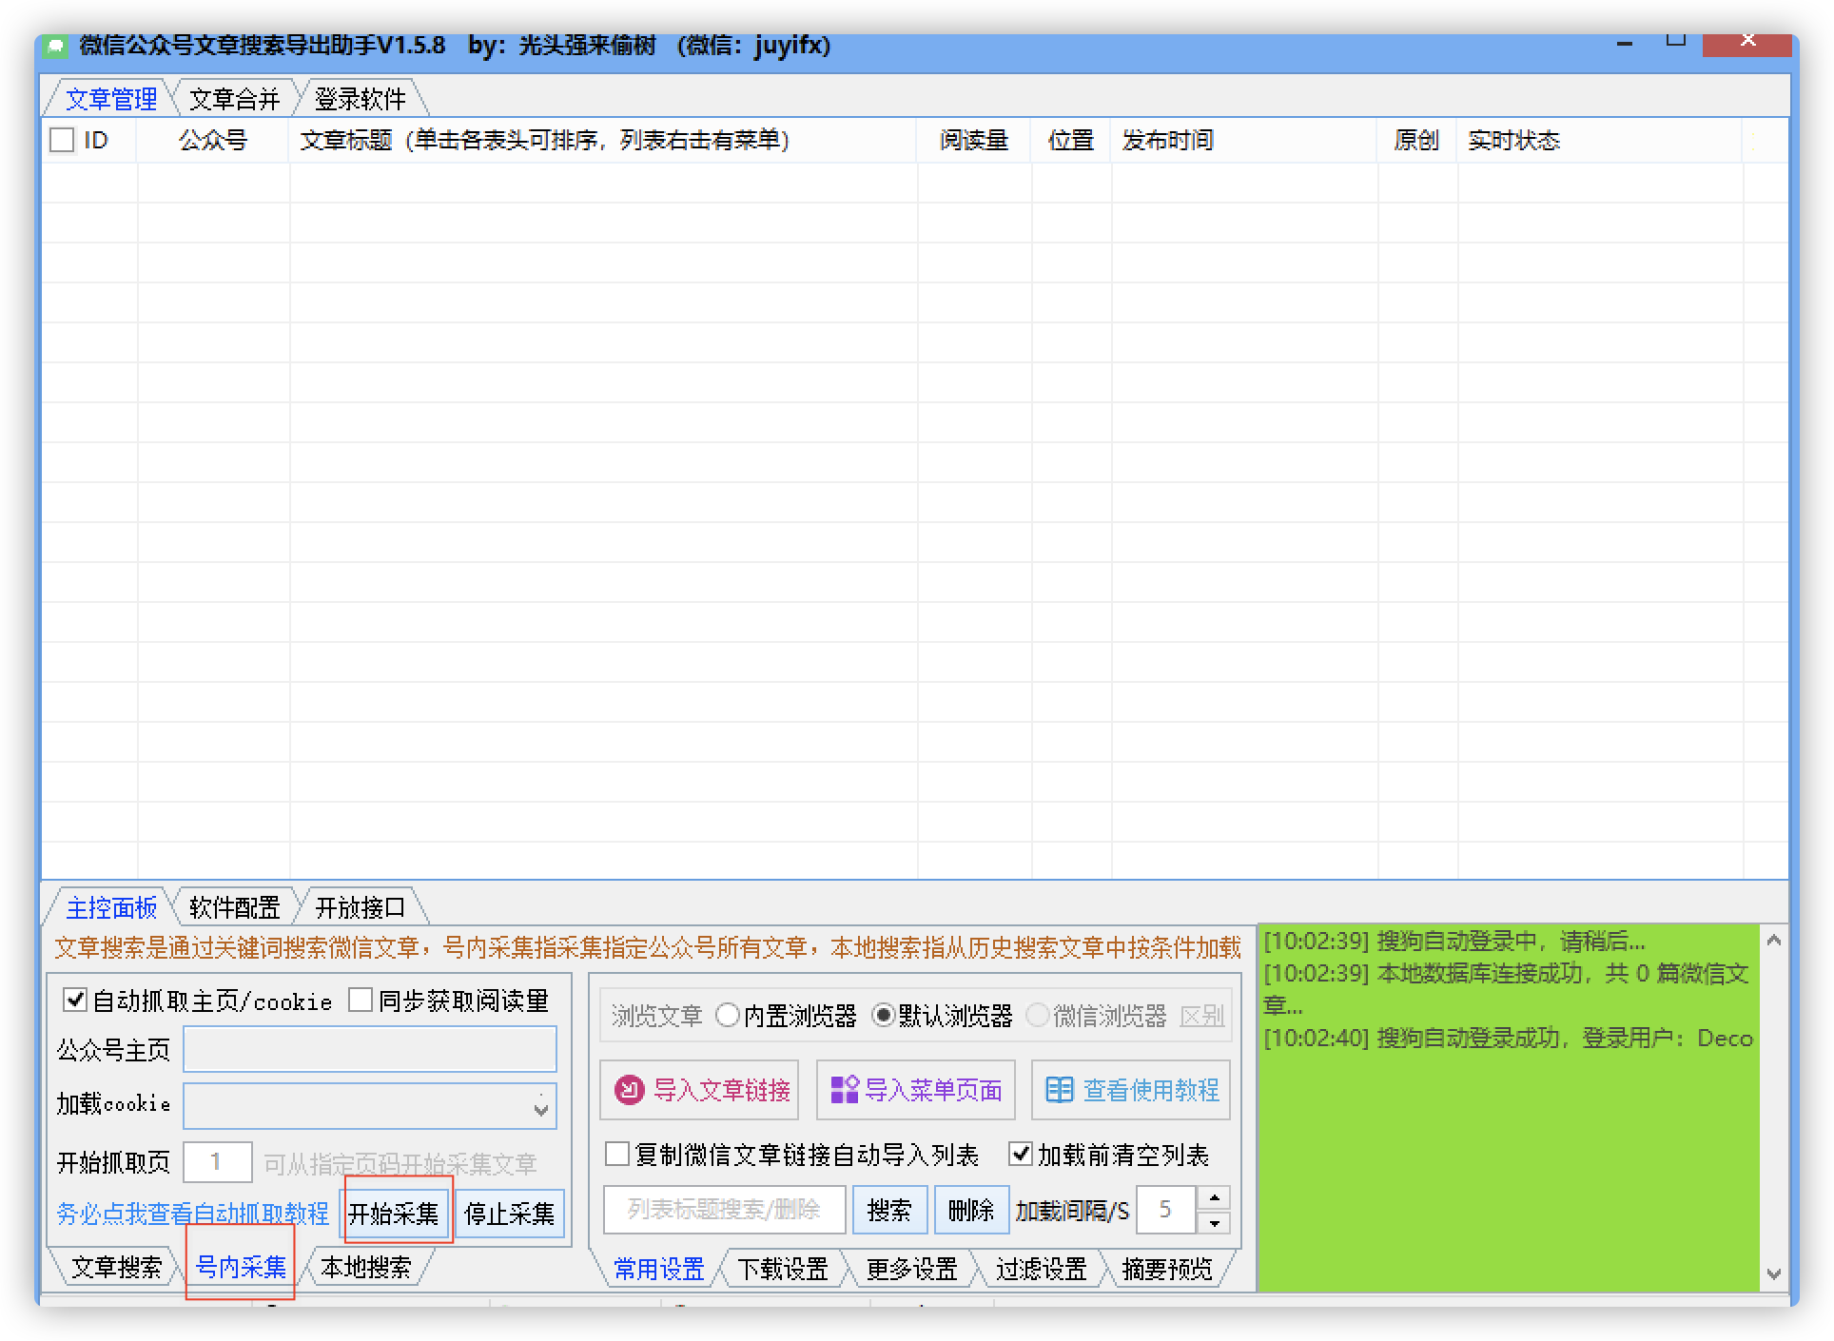This screenshot has width=1834, height=1341.
Task: Open the 开放接口 tab
Action: [360, 907]
